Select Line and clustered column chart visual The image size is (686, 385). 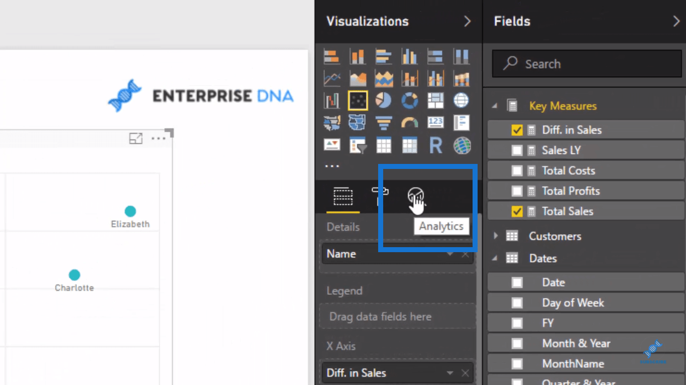point(435,78)
